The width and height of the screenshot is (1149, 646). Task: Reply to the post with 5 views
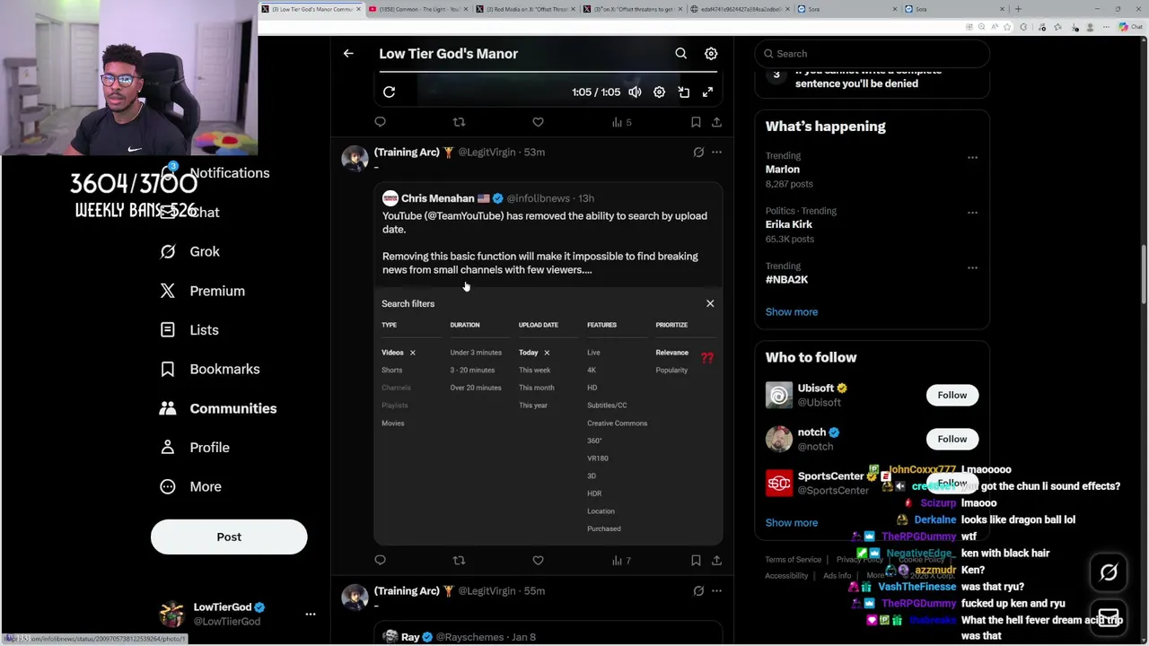(380, 122)
